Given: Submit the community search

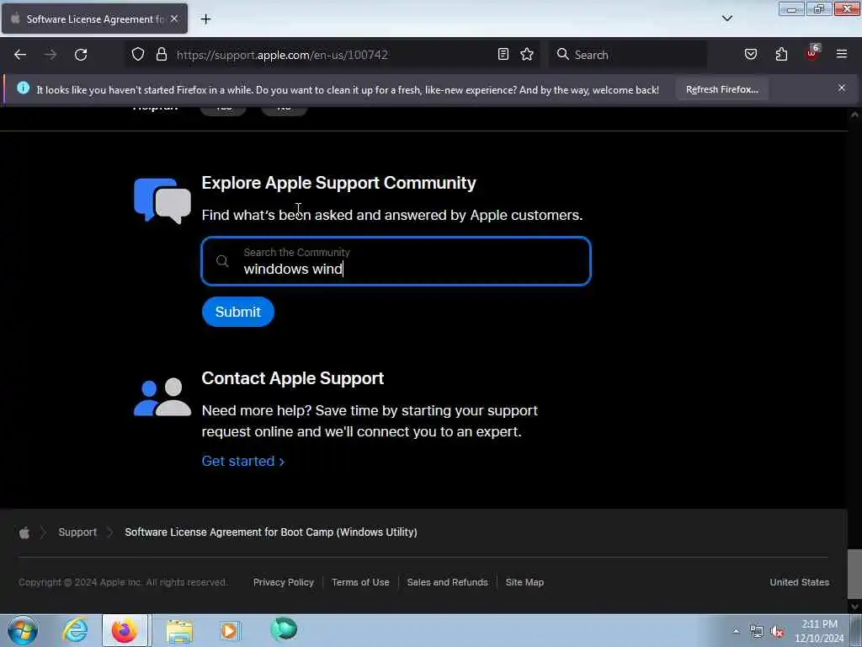Looking at the screenshot, I should (x=238, y=312).
